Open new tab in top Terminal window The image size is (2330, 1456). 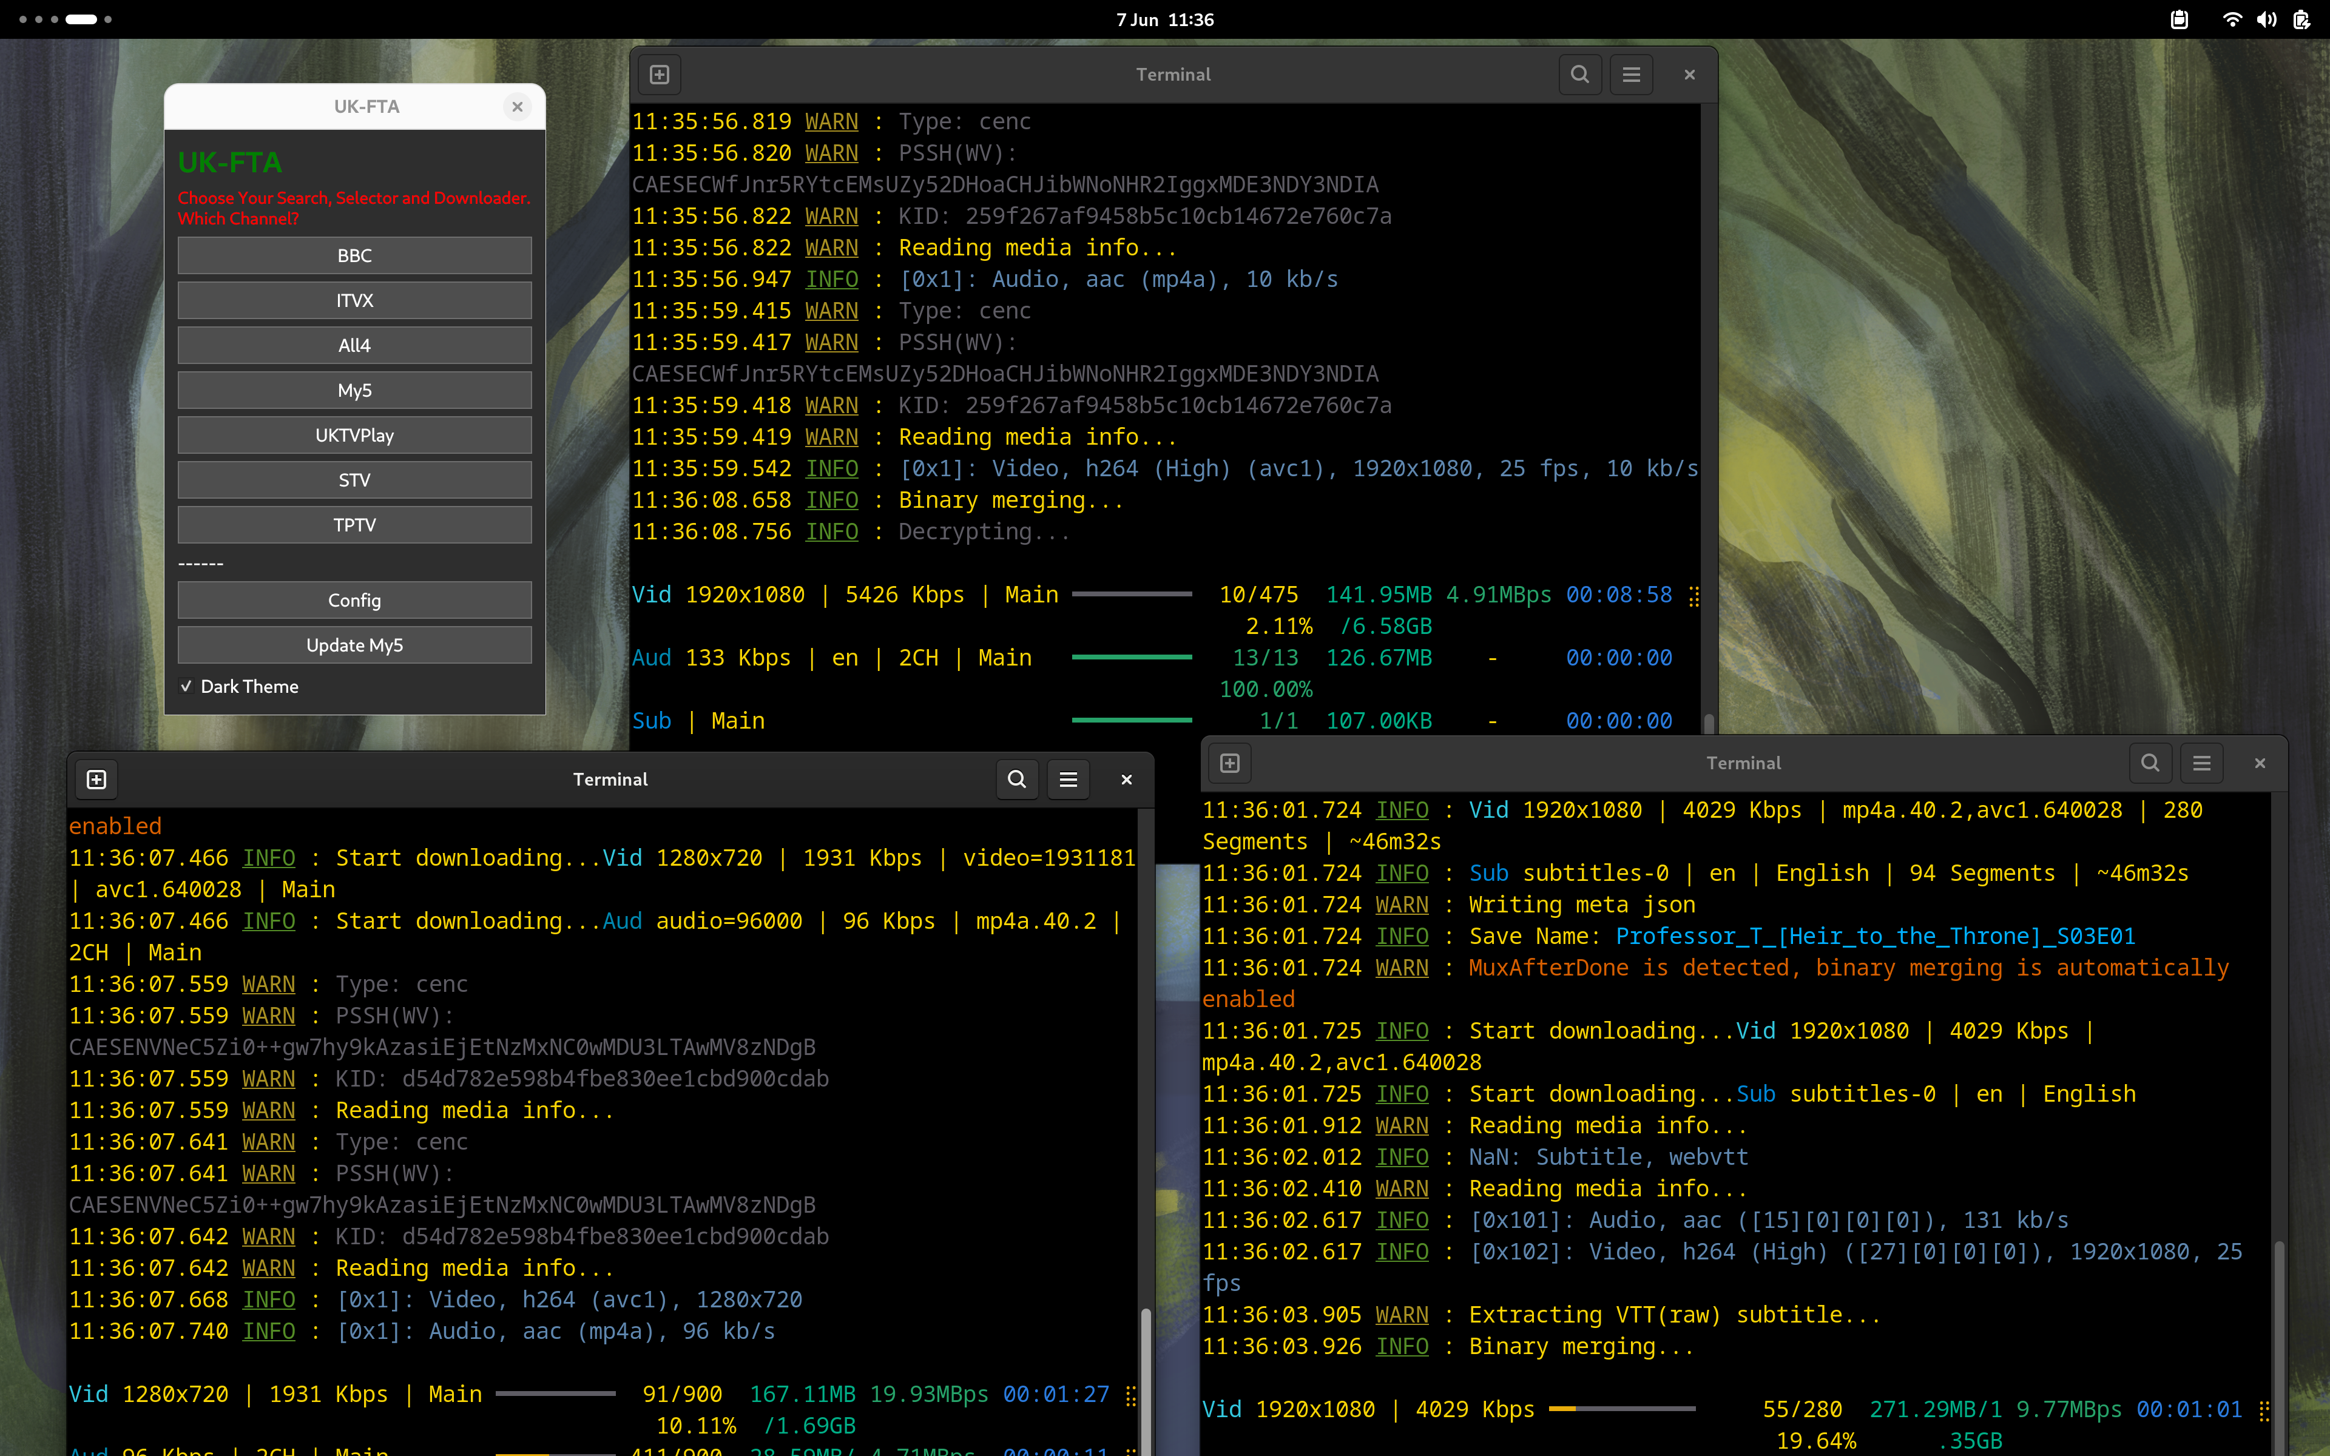(x=660, y=74)
